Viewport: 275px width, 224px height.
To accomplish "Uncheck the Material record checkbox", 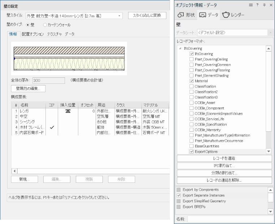I will [192, 81].
